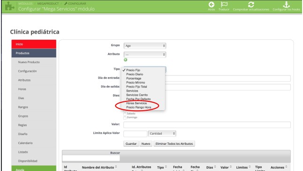Open Configuración in sidebar
The image size is (303, 171).
click(34, 71)
